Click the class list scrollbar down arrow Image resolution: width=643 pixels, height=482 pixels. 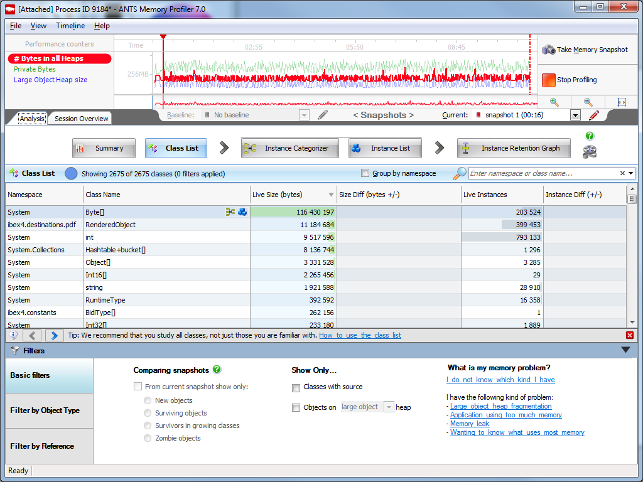pos(632,323)
